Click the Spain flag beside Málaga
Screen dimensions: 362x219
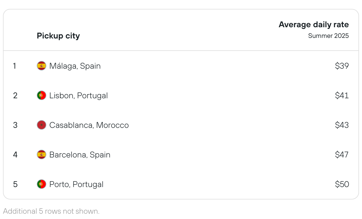click(42, 66)
